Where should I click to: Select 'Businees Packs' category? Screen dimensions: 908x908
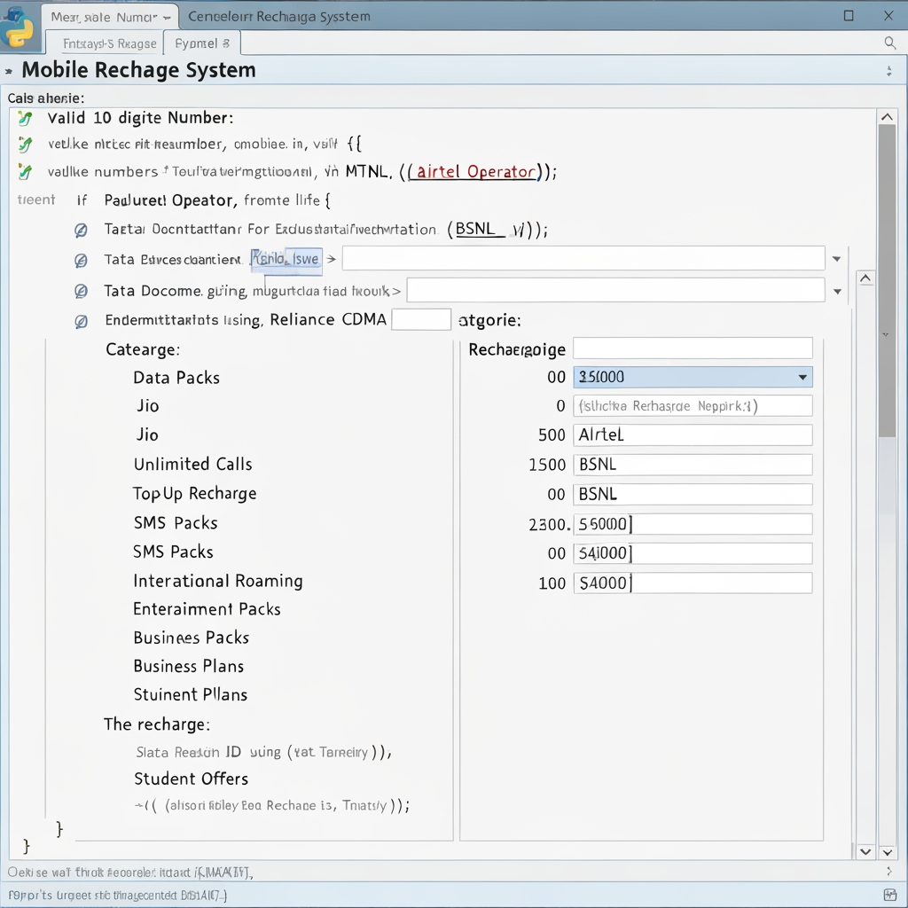(x=192, y=638)
